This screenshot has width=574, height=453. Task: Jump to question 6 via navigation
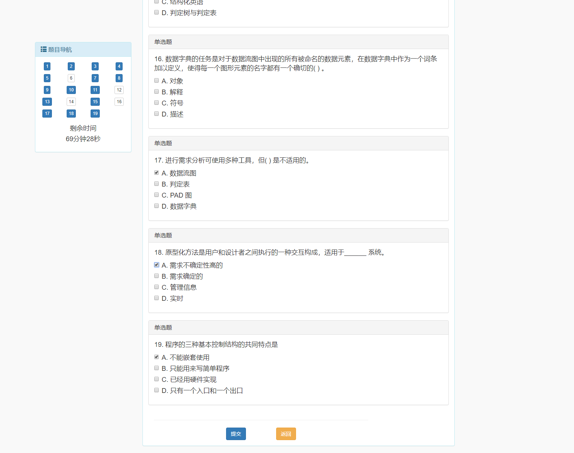(x=71, y=78)
